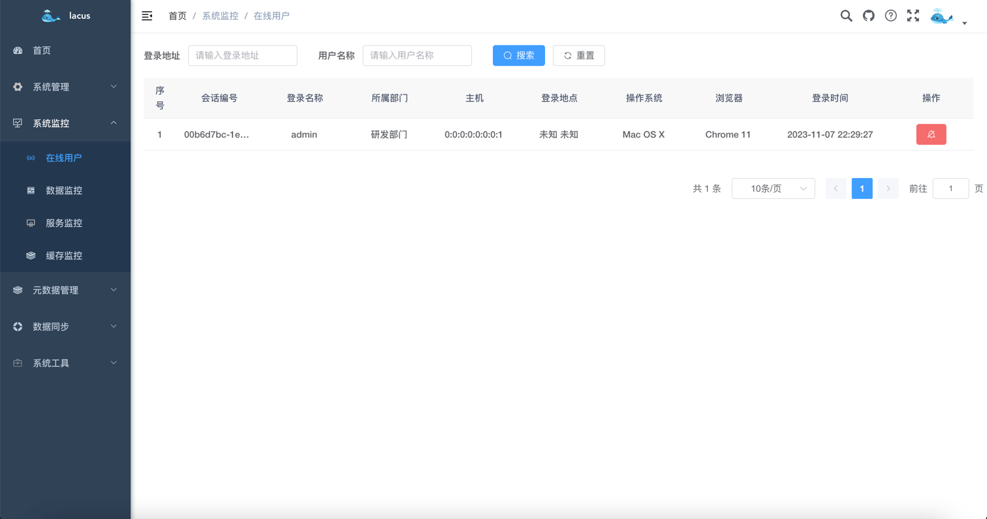This screenshot has height=519, width=987.
Task: Click the image icon beside 数据监控
Action: tap(31, 190)
